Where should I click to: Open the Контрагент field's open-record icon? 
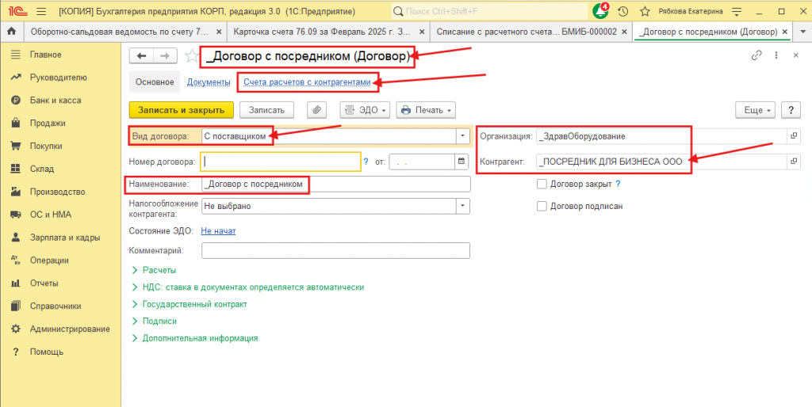coord(792,162)
